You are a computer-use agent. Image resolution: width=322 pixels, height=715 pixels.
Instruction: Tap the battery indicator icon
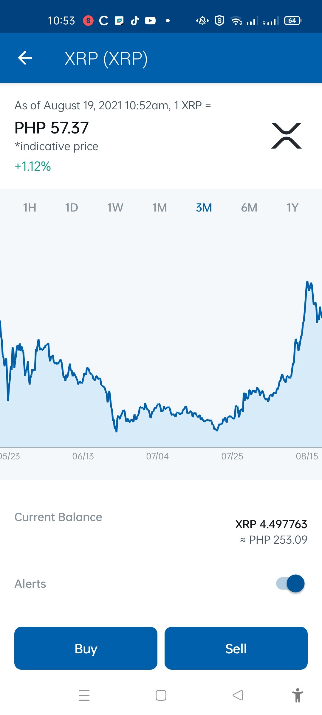click(x=292, y=21)
